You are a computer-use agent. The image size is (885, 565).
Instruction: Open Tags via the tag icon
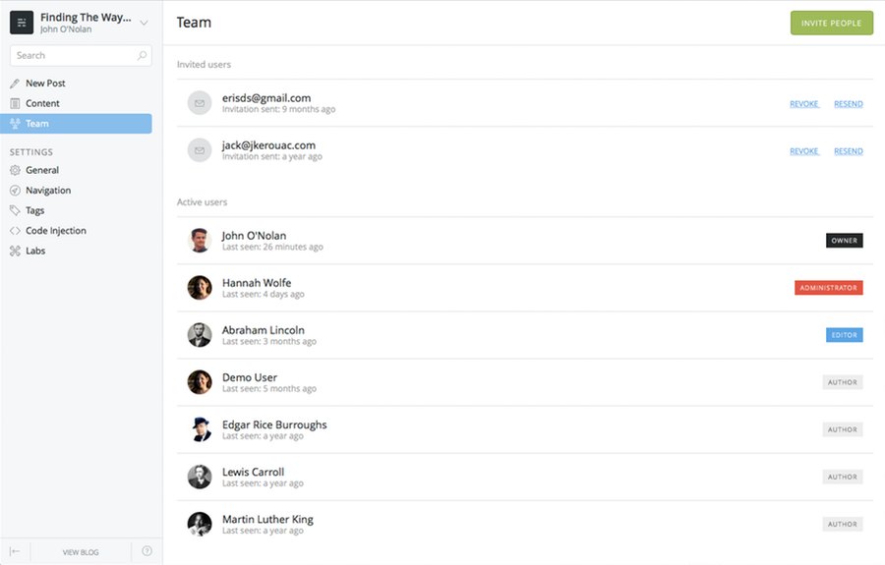click(15, 210)
